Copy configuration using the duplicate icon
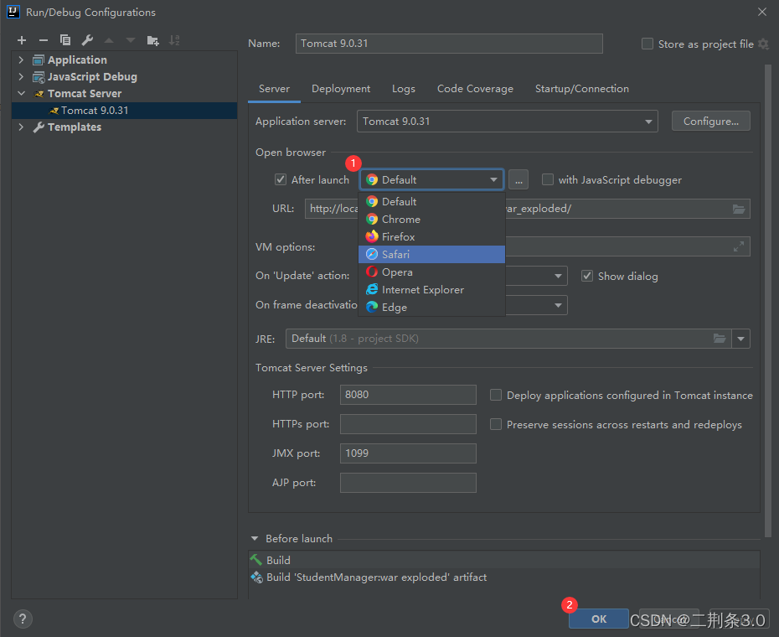Screen dimensions: 779x637 tap(65, 40)
